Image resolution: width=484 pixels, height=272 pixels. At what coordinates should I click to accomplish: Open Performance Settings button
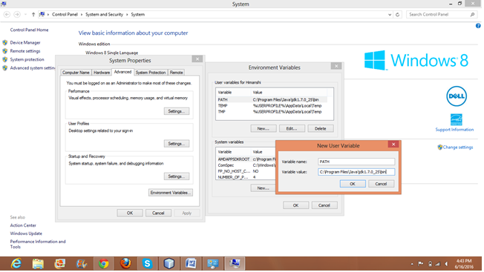(177, 111)
